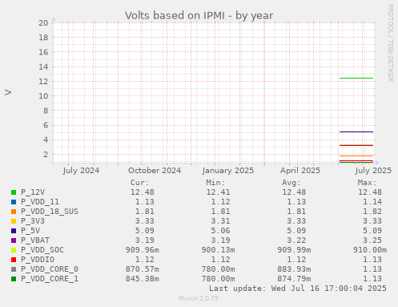
Task: Select the P_VDDIO legend label
Action: point(38,260)
